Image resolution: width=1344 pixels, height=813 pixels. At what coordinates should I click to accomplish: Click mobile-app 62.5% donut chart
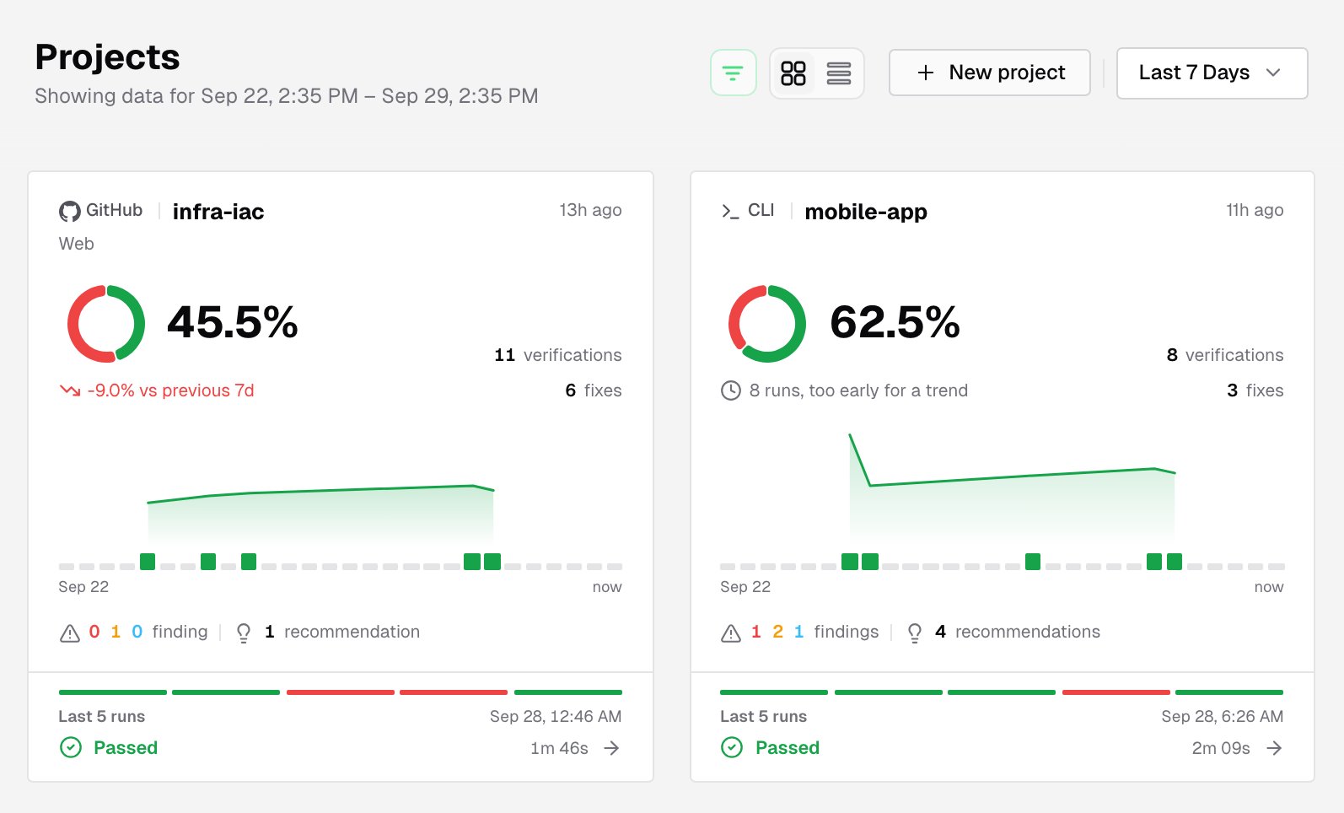767,324
